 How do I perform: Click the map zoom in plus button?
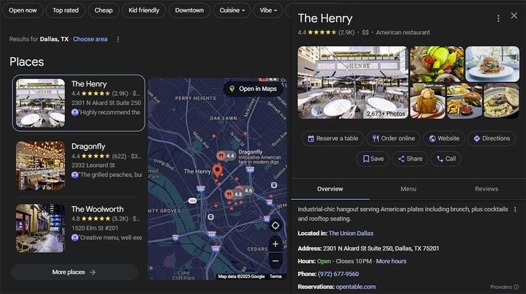coord(275,244)
